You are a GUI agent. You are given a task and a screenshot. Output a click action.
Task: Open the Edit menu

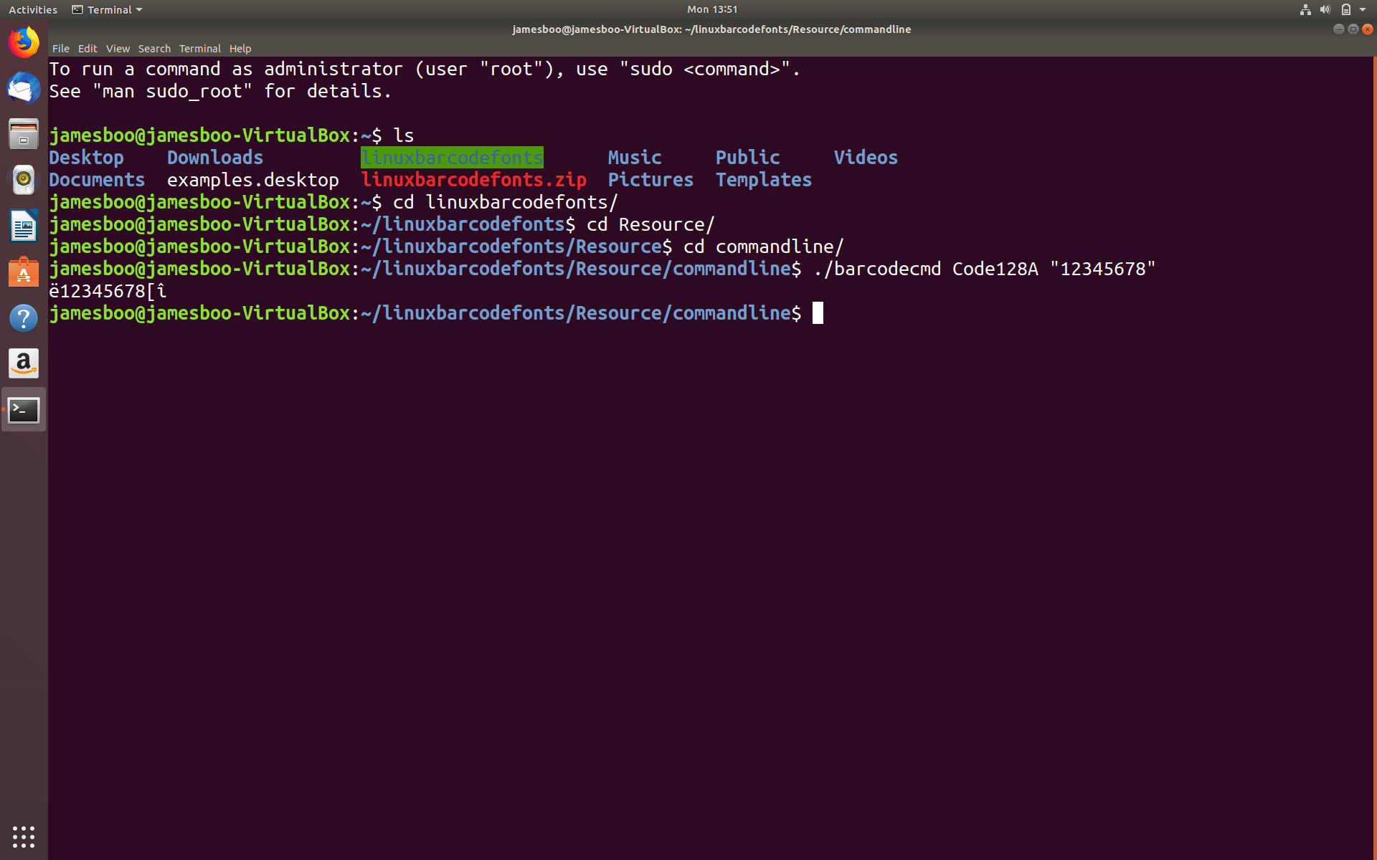pos(87,49)
